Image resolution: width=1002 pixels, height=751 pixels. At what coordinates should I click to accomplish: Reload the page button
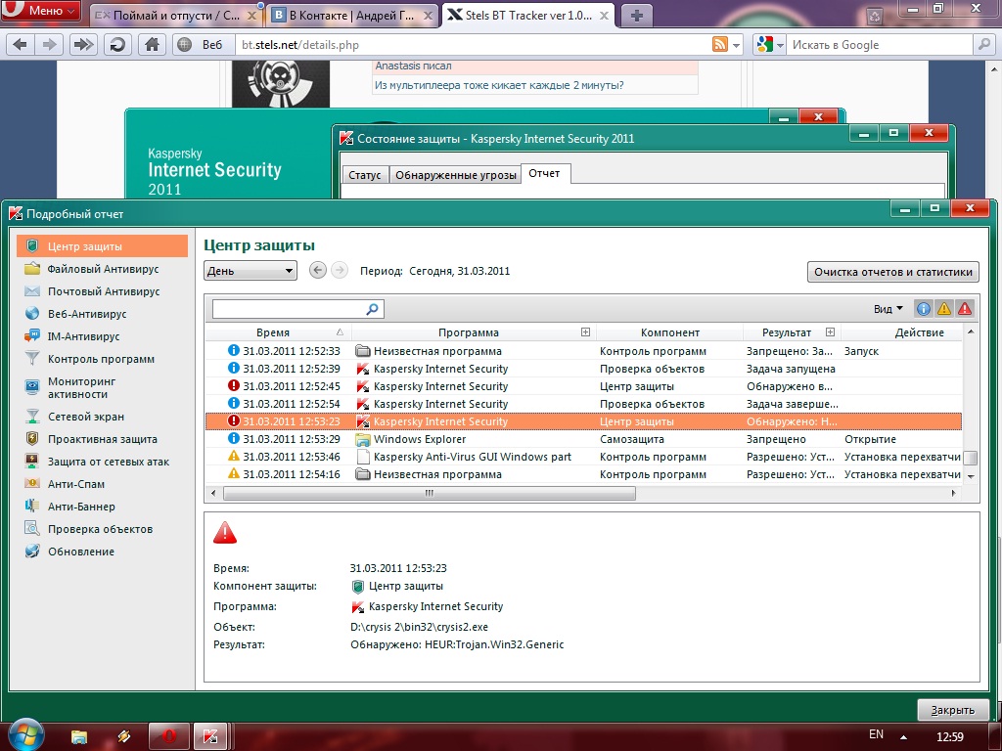coord(117,45)
